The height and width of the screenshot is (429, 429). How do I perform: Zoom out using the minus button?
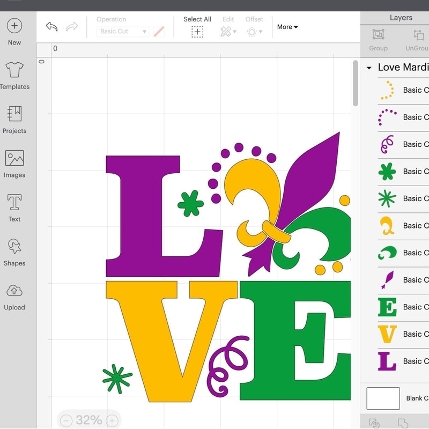pyautogui.click(x=66, y=420)
